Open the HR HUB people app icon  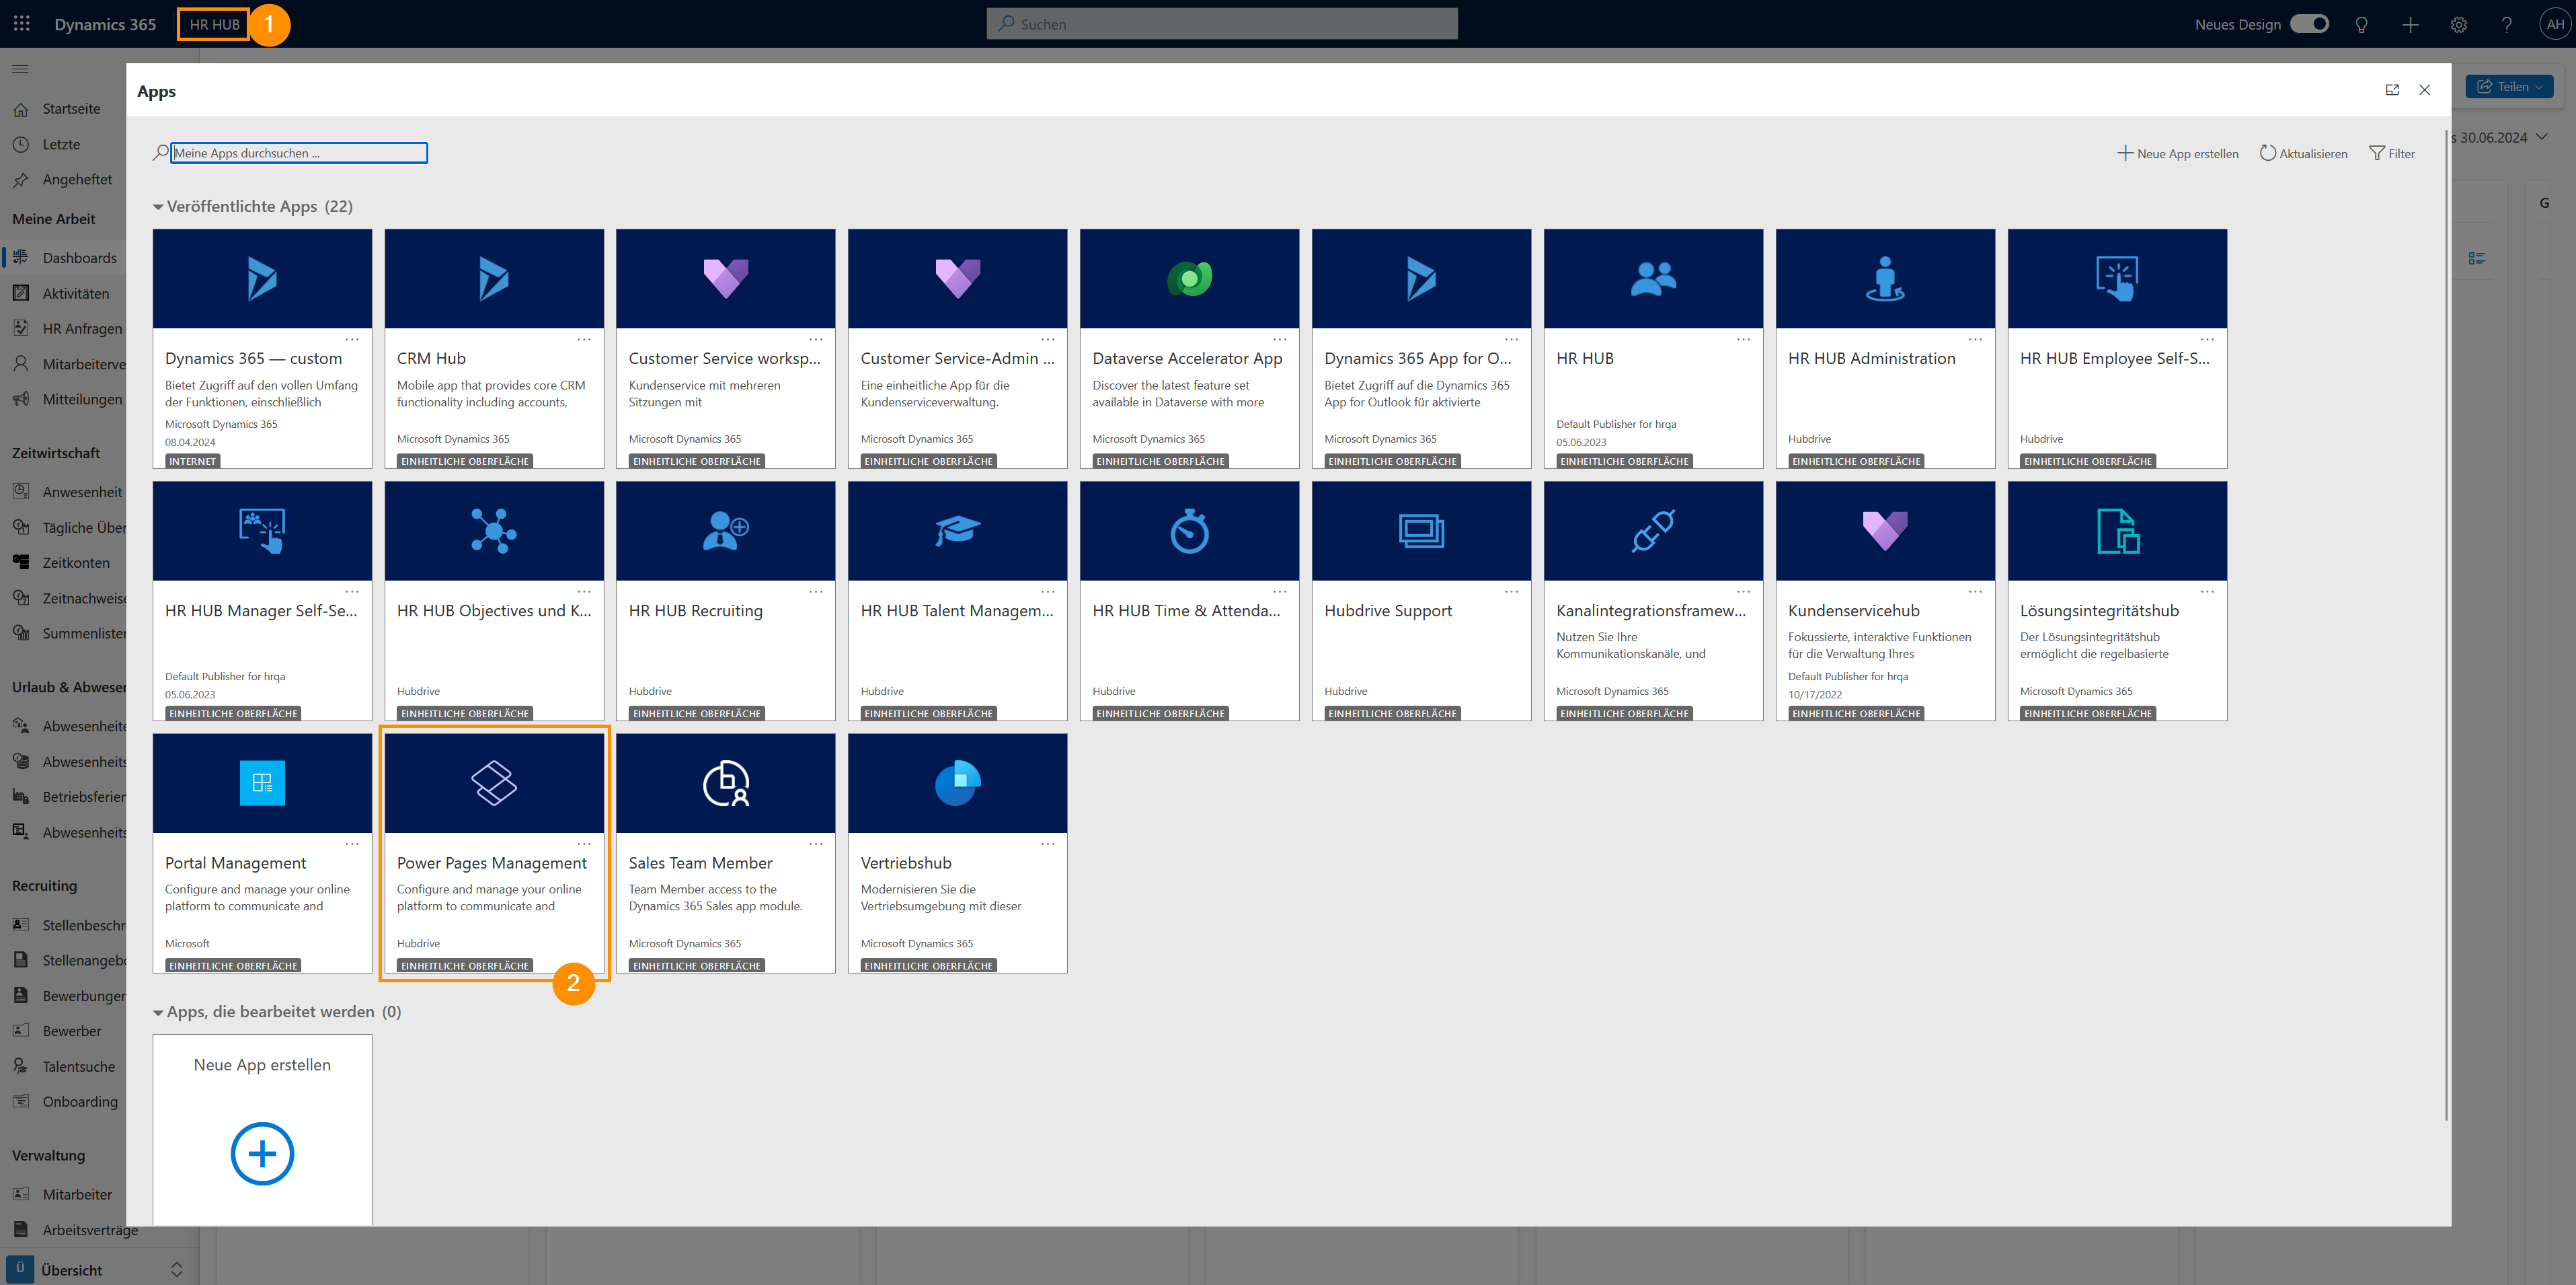tap(1653, 279)
